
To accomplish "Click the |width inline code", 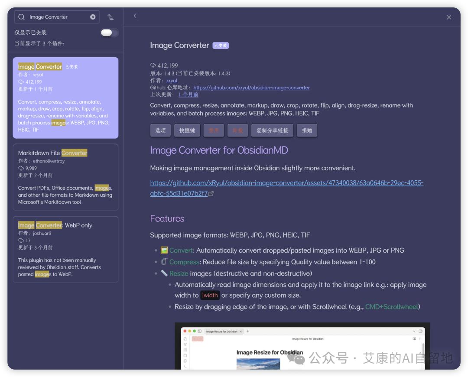I will pos(210,295).
